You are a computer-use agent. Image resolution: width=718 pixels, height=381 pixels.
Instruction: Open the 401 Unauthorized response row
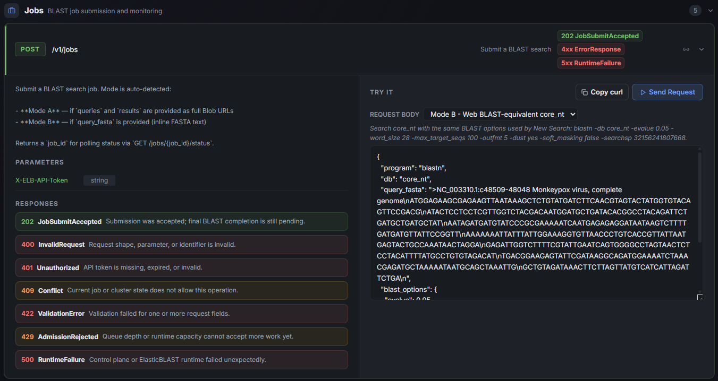(182, 267)
